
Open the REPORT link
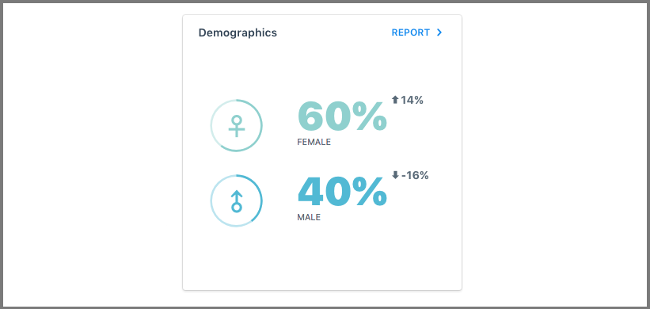[x=410, y=32]
